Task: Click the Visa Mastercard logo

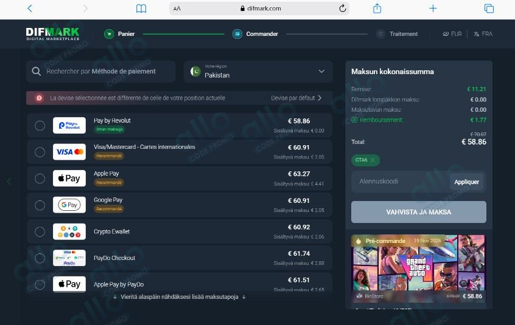Action: pyautogui.click(x=69, y=152)
